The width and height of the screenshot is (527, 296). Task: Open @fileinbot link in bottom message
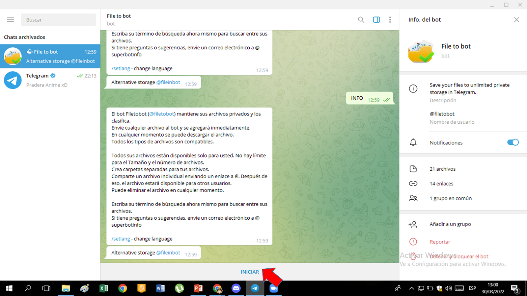168,253
